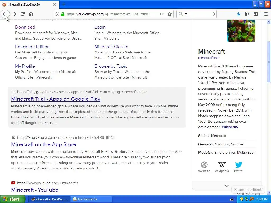Open the library bookshelf icon

click(x=247, y=14)
